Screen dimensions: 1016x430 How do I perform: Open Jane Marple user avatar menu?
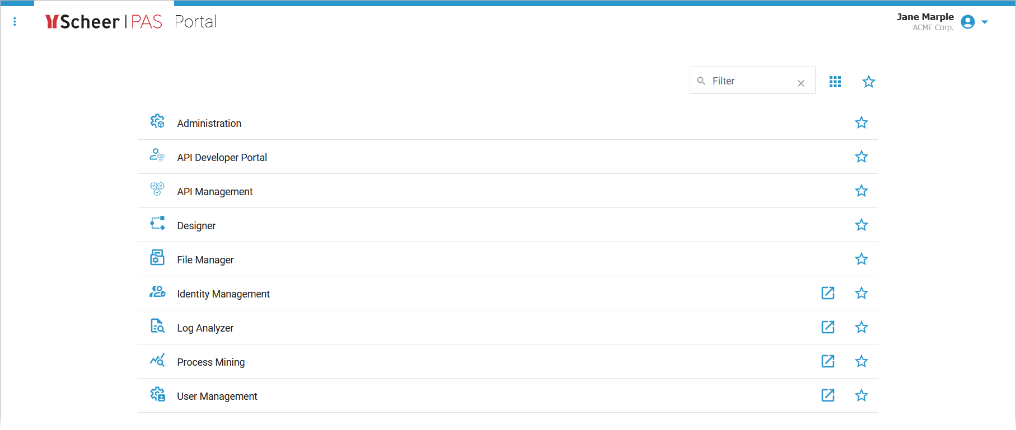[x=968, y=22]
